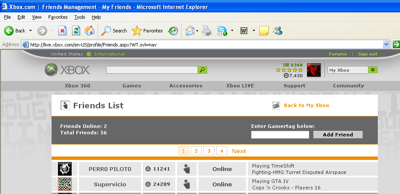The width and height of the screenshot is (400, 194).
Task: Click PERRO PILOTO's skull gamer picture
Action: (65, 169)
